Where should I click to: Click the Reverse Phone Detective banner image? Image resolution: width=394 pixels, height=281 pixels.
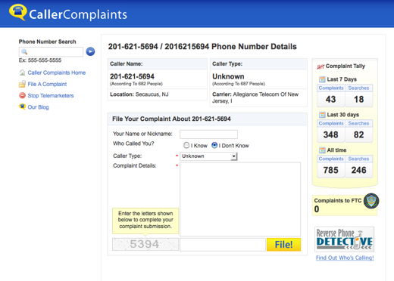345,239
